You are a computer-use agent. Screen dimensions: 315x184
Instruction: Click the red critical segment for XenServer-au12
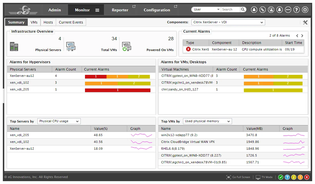coord(96,77)
